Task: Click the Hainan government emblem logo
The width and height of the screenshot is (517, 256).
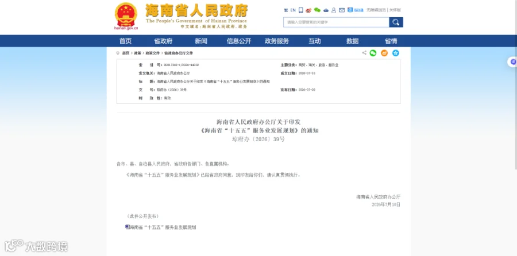Action: 126,15
